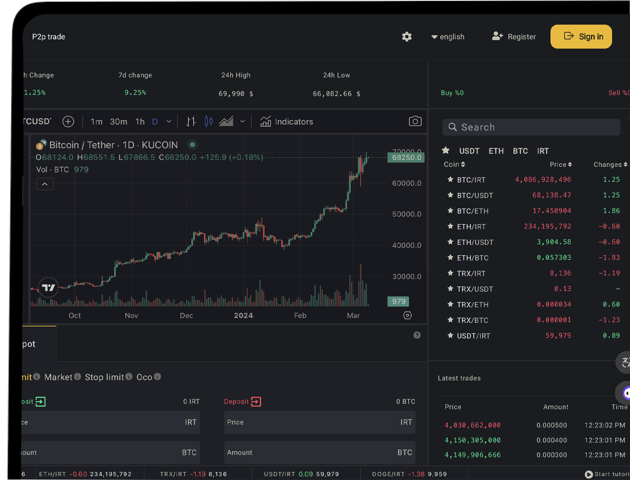Click the coin Search field
This screenshot has width=630, height=480.
[x=531, y=127]
